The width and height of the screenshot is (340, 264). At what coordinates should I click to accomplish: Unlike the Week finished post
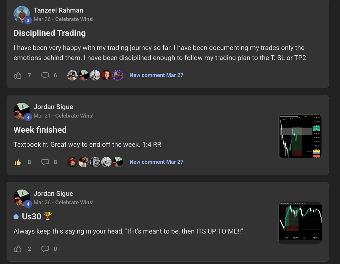pyautogui.click(x=18, y=162)
